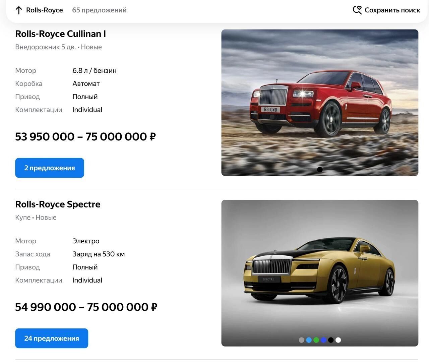
Task: Select the white color dot on Spectre
Action: click(338, 340)
